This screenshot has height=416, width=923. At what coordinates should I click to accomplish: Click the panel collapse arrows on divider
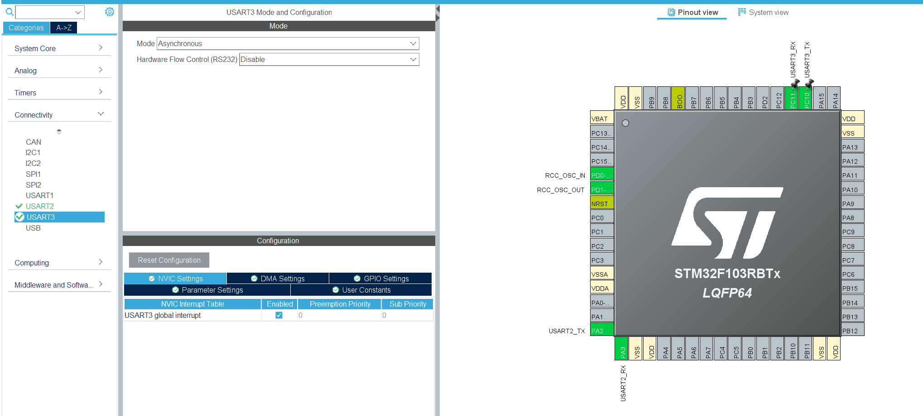click(x=437, y=13)
